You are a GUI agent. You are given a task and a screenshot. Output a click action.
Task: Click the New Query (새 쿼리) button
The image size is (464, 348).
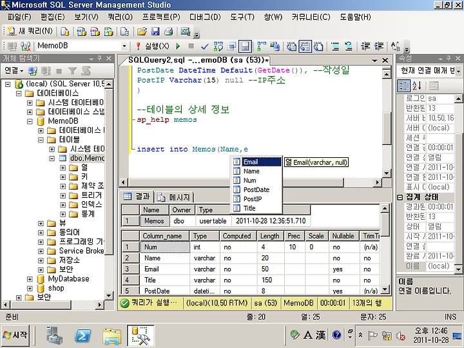point(30,31)
